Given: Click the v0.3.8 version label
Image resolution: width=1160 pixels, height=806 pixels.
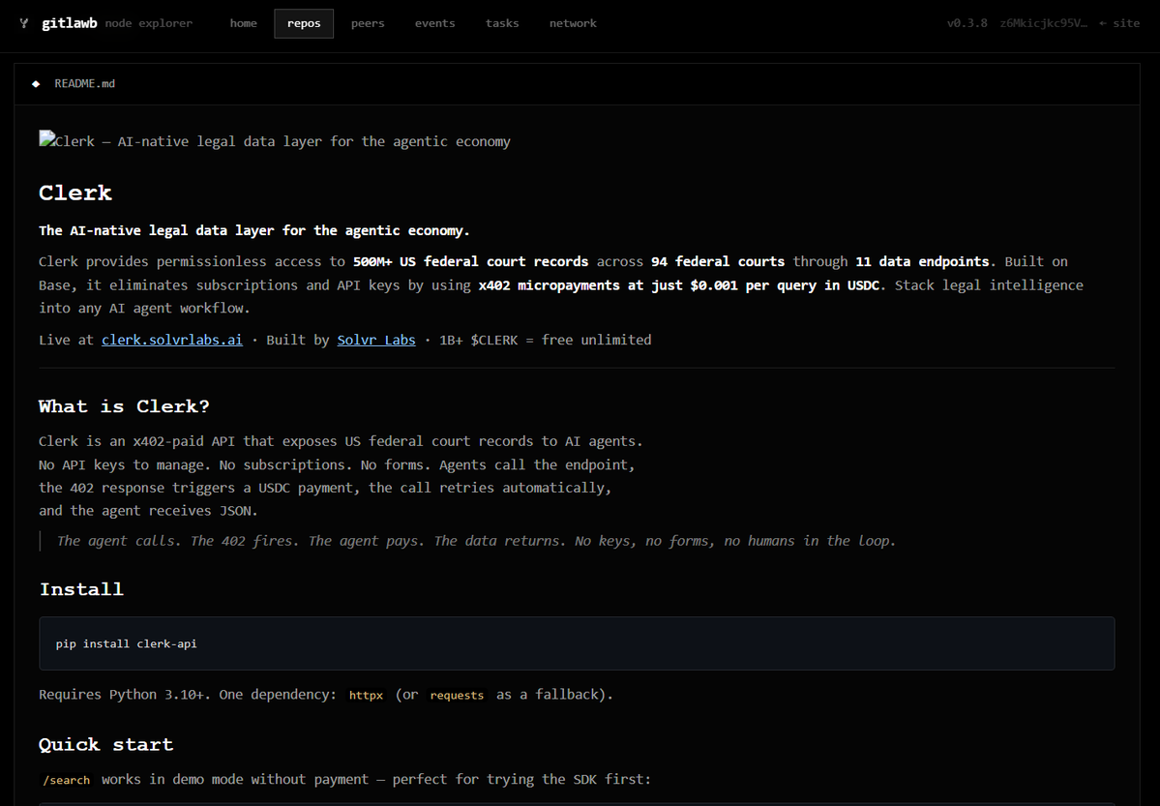Looking at the screenshot, I should [967, 23].
